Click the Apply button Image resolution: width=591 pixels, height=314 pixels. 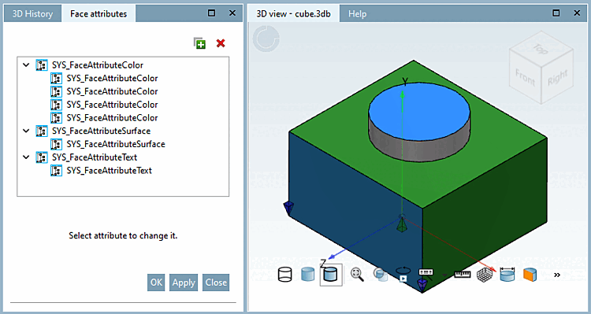coord(184,283)
